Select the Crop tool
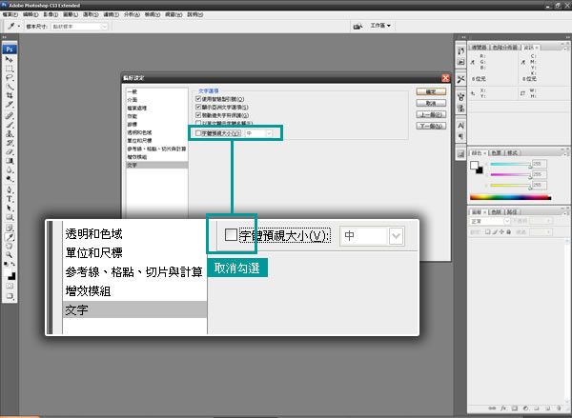 click(x=10, y=96)
